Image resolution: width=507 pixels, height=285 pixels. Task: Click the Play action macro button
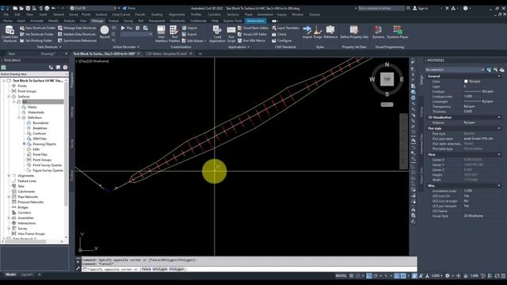click(x=127, y=28)
